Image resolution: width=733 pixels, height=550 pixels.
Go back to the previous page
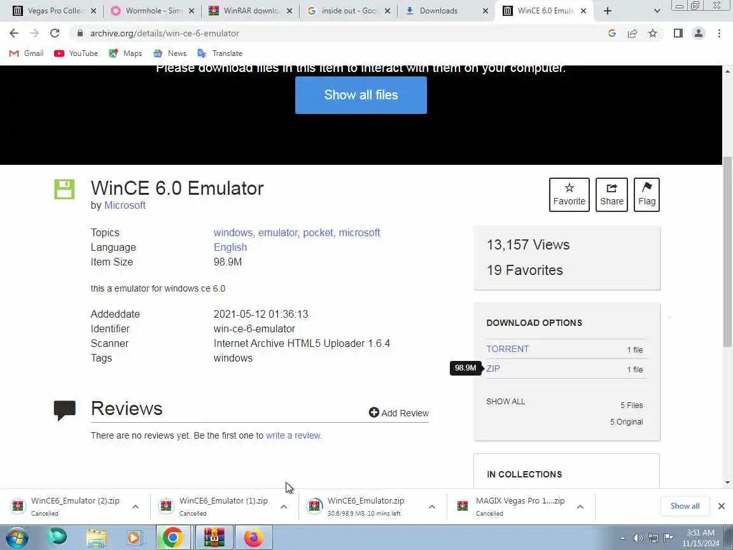(14, 33)
